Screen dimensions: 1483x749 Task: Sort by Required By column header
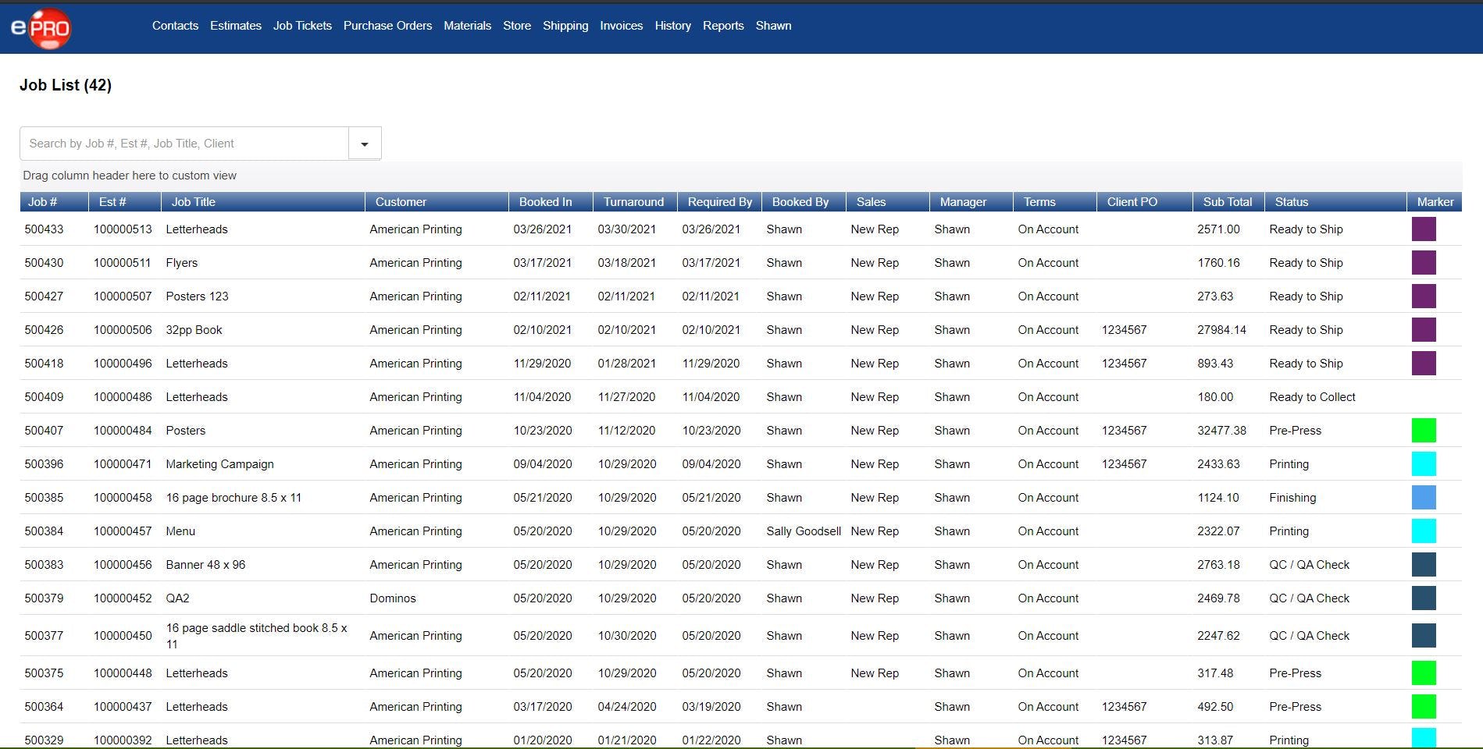(x=718, y=202)
